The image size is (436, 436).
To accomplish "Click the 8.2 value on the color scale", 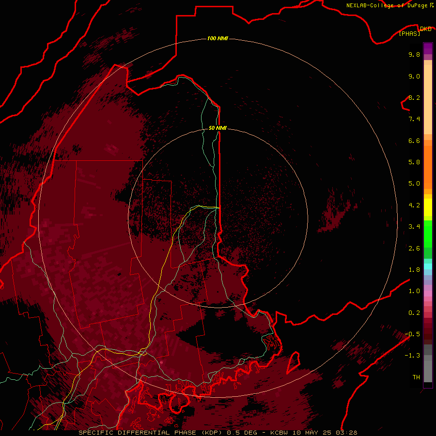I will pos(414,97).
